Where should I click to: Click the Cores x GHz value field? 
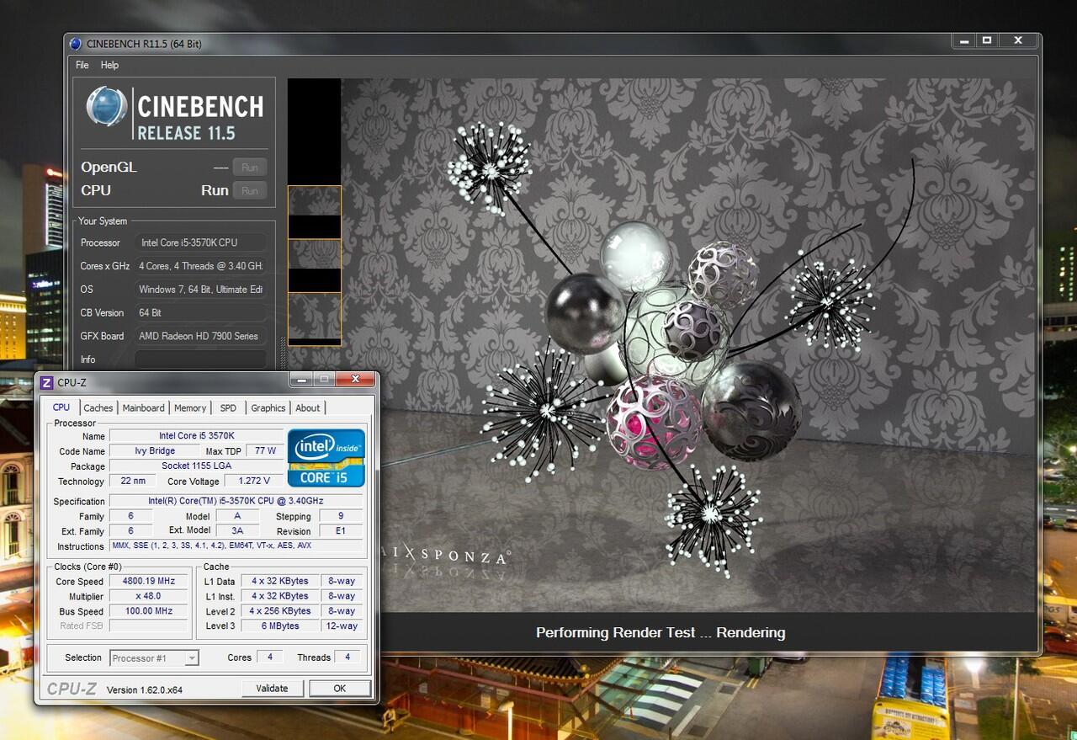pos(201,266)
